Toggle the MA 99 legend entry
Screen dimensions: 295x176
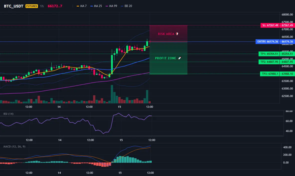coord(111,6)
